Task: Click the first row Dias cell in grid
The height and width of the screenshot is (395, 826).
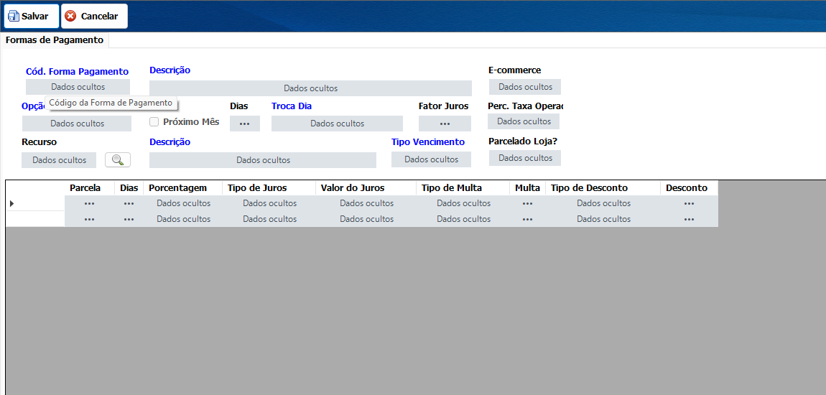Action: 129,203
